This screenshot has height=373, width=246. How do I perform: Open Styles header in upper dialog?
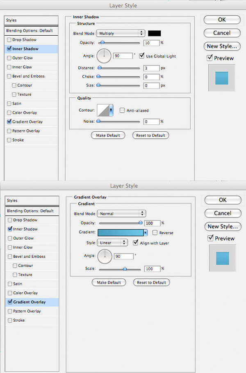(x=31, y=21)
